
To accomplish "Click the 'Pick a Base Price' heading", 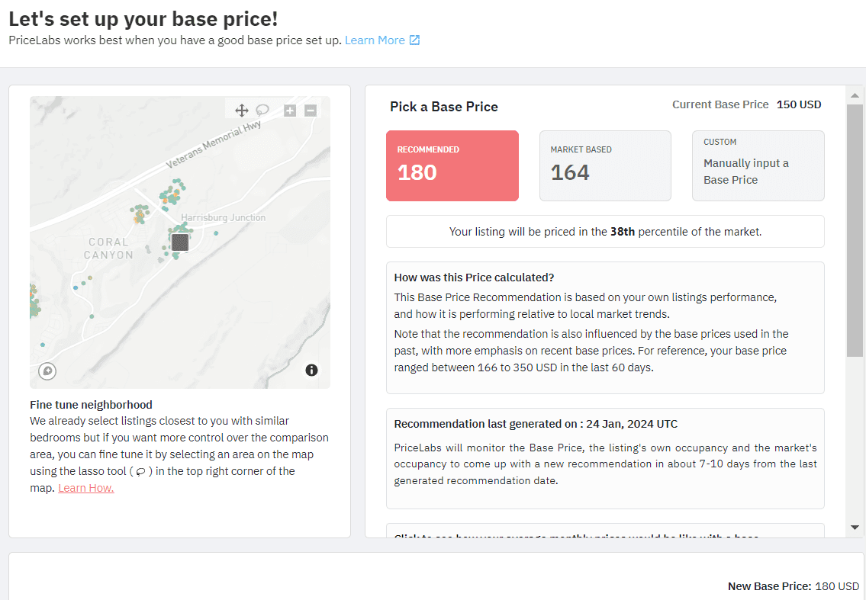I will click(x=444, y=107).
